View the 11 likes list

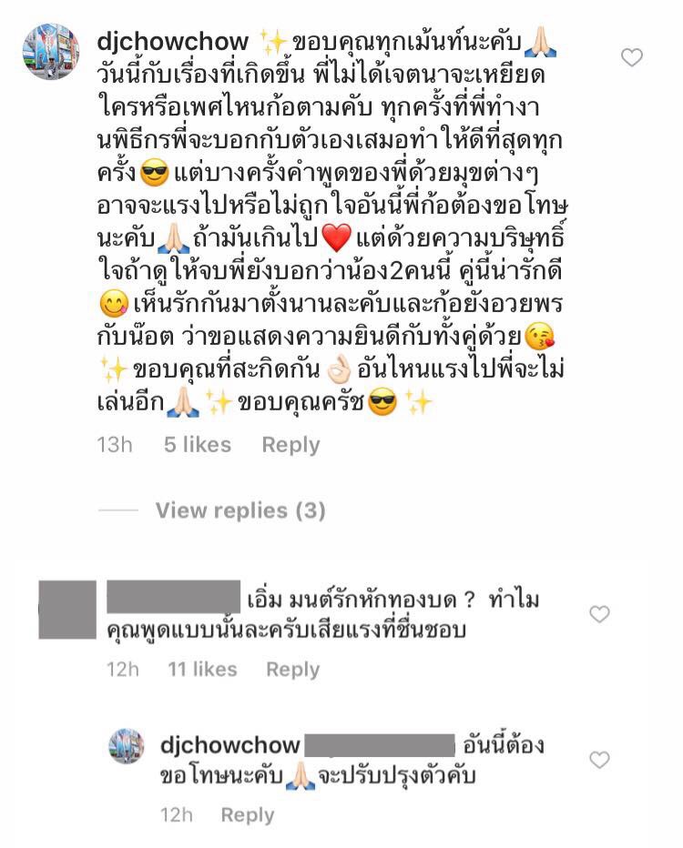(202, 670)
